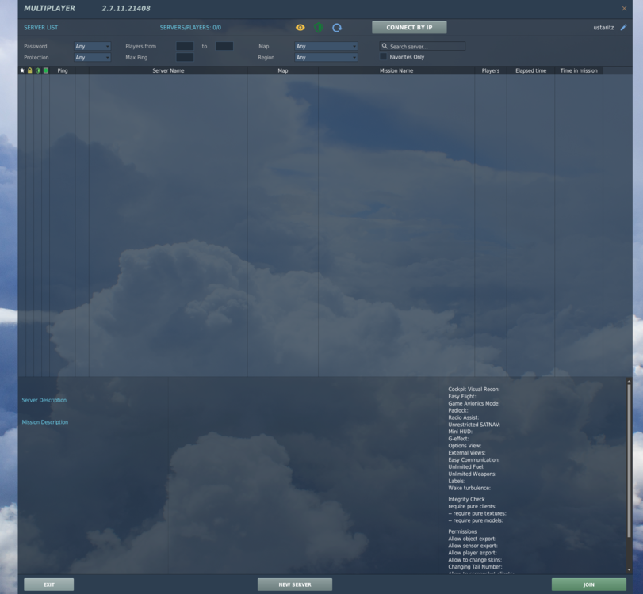
Task: Sort by Players column header
Action: pos(491,70)
